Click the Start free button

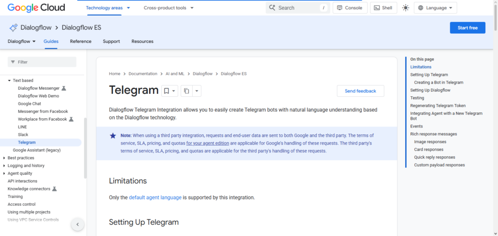[x=467, y=28]
